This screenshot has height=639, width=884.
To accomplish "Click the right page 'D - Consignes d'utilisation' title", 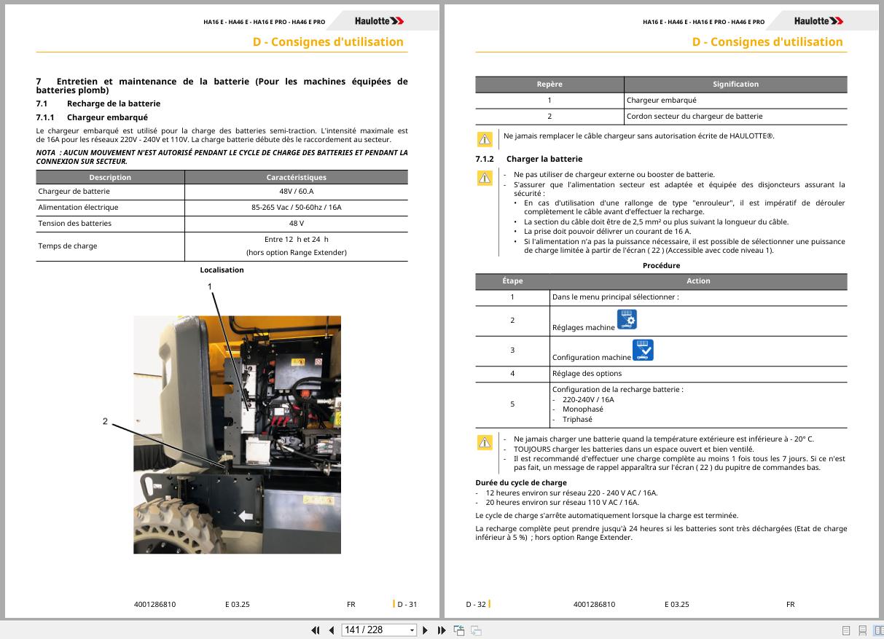I will tap(767, 42).
